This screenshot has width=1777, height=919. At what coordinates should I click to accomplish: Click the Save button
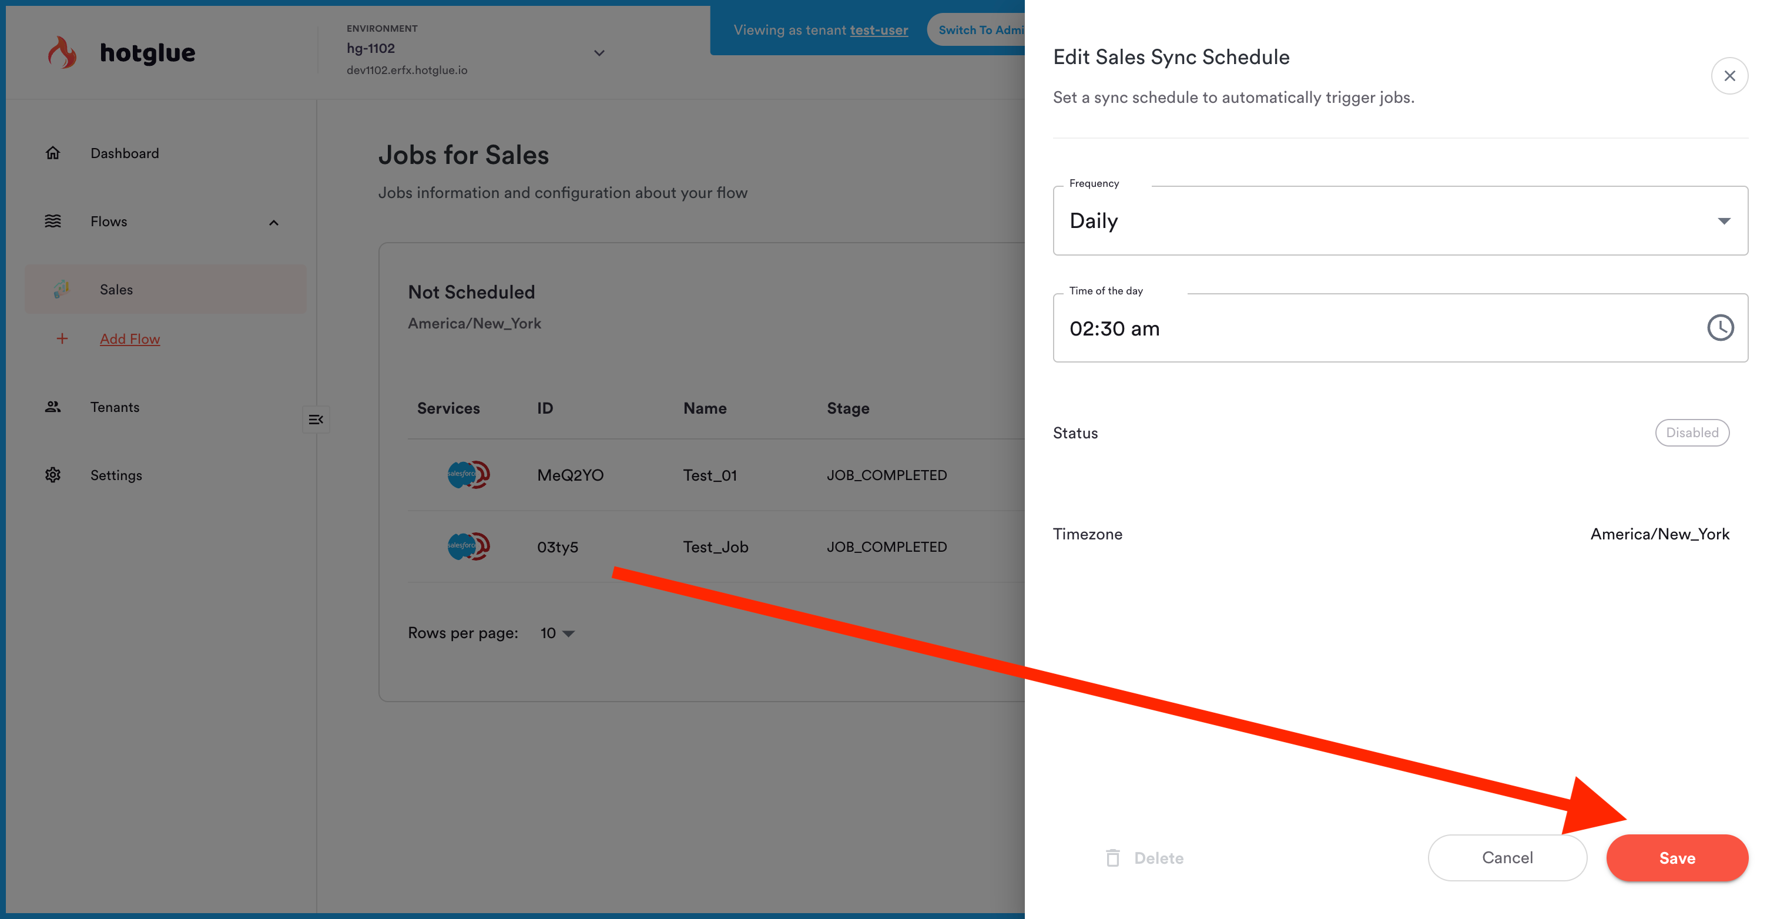click(1677, 857)
